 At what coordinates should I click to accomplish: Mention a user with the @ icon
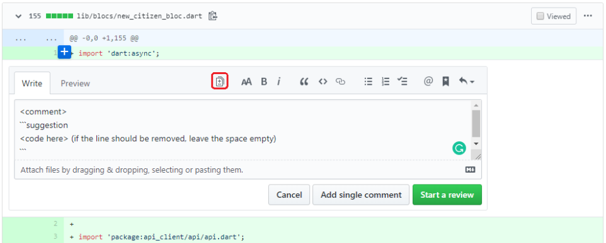coord(428,82)
